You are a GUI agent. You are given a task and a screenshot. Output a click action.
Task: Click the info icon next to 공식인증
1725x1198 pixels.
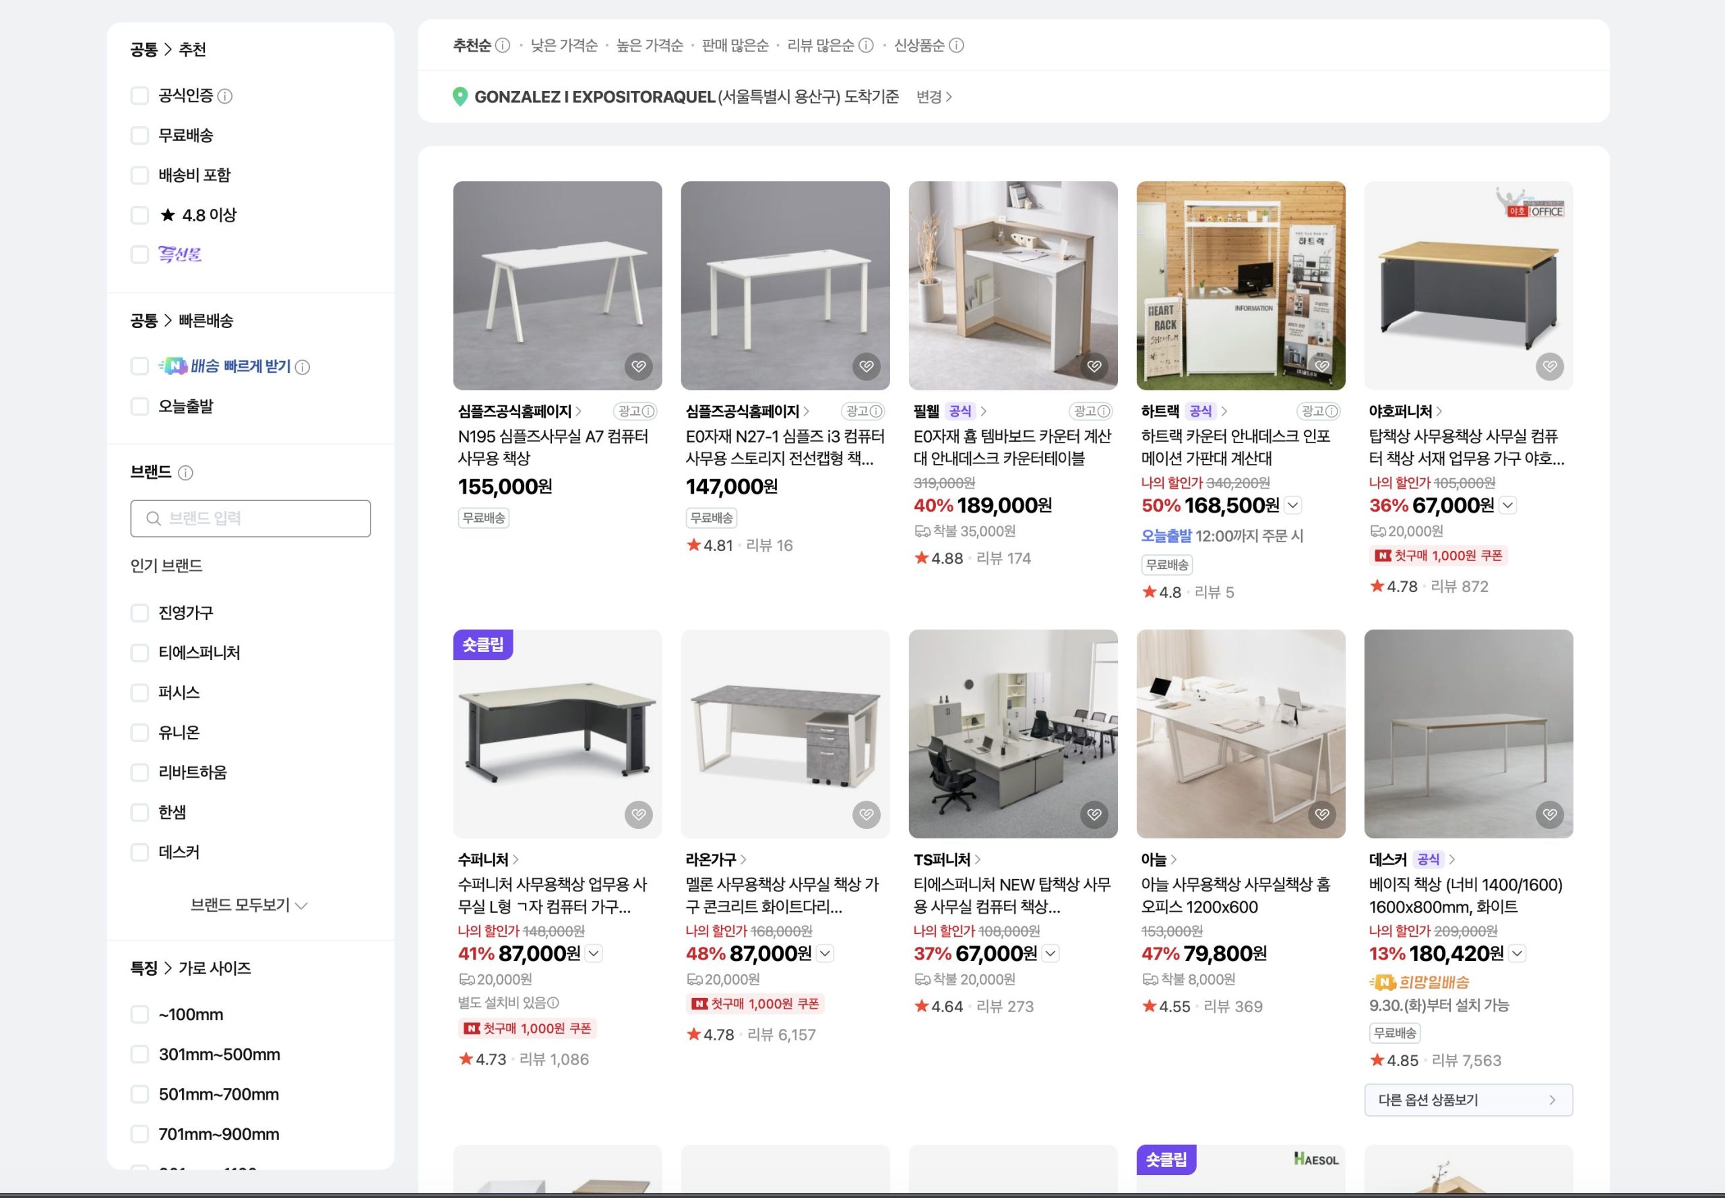pos(224,96)
